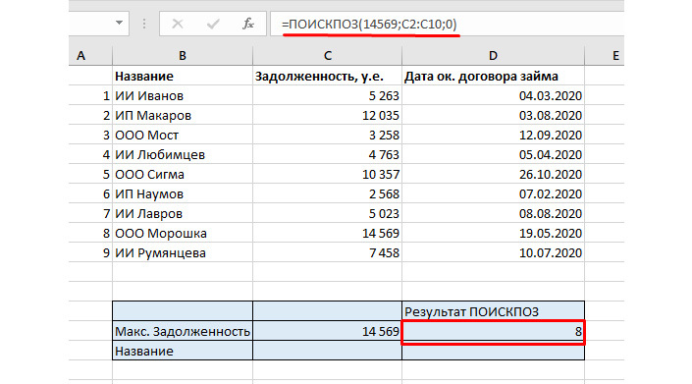This screenshot has height=384, width=692.
Task: Select date 26.10.2020
Action: (x=493, y=174)
